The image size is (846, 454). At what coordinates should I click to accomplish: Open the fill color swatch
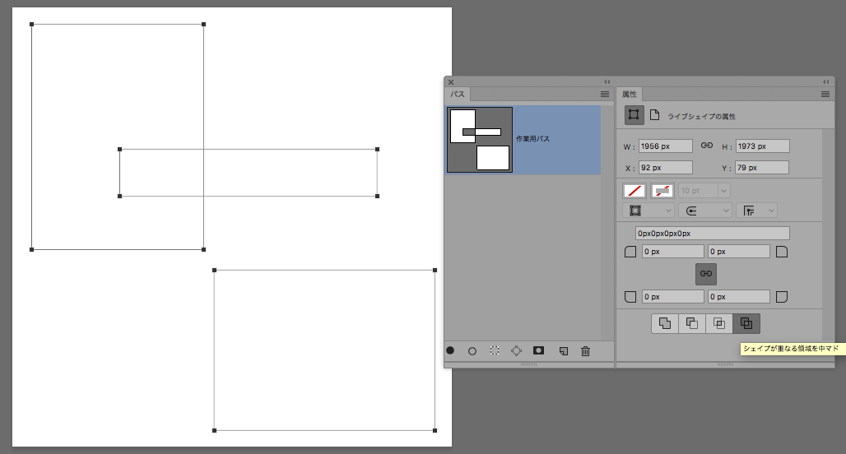[x=634, y=190]
